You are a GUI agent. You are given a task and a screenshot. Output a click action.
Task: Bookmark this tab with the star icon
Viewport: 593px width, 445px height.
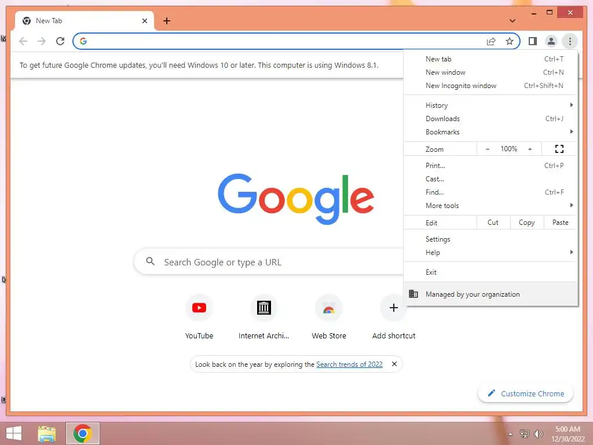pos(510,41)
